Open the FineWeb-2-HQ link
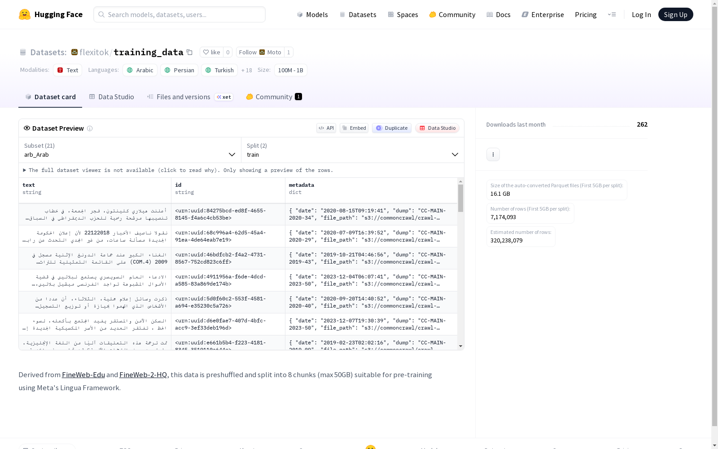The image size is (718, 449). click(143, 374)
